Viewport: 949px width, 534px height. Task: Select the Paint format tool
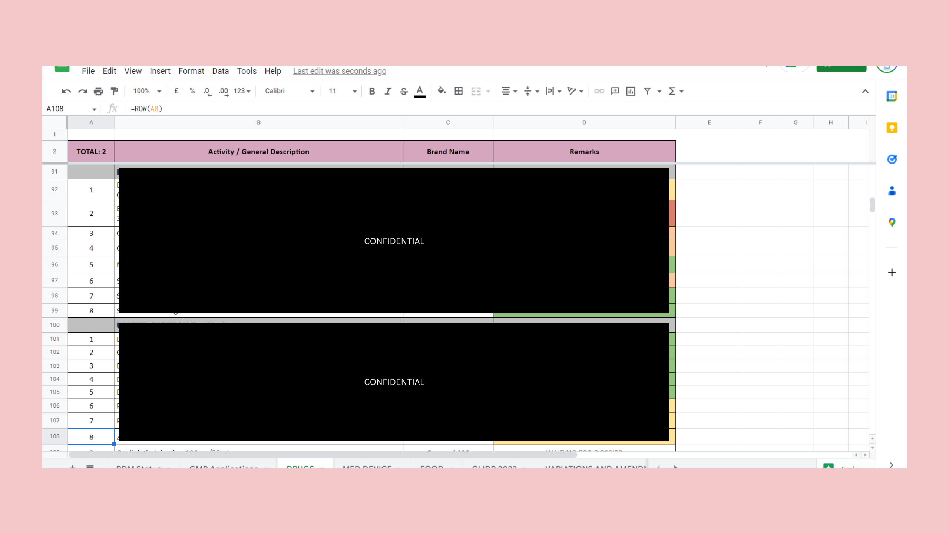click(x=114, y=91)
